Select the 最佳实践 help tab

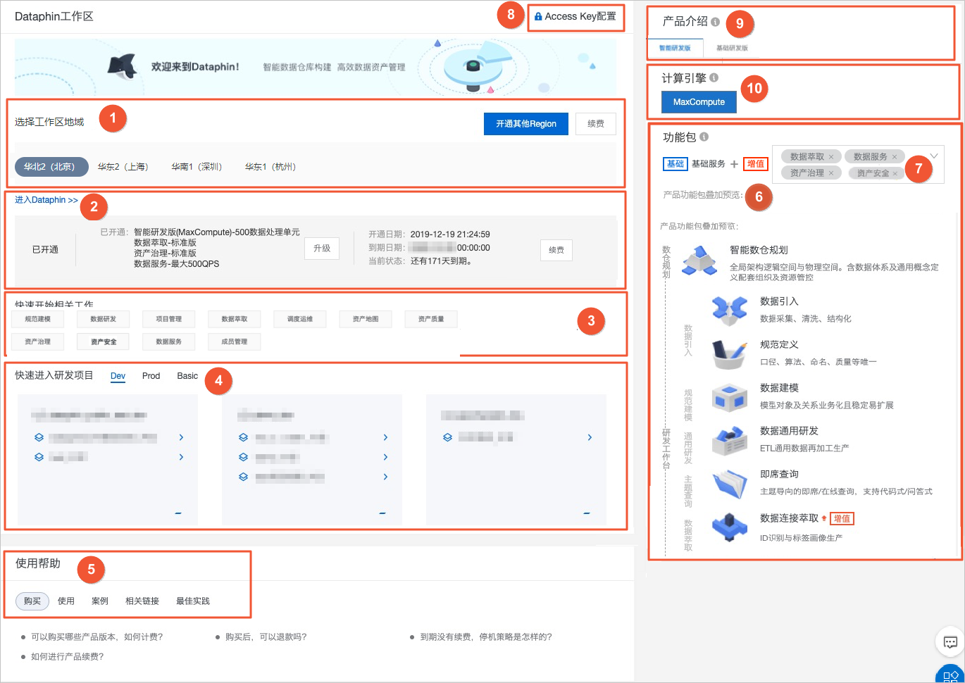193,601
